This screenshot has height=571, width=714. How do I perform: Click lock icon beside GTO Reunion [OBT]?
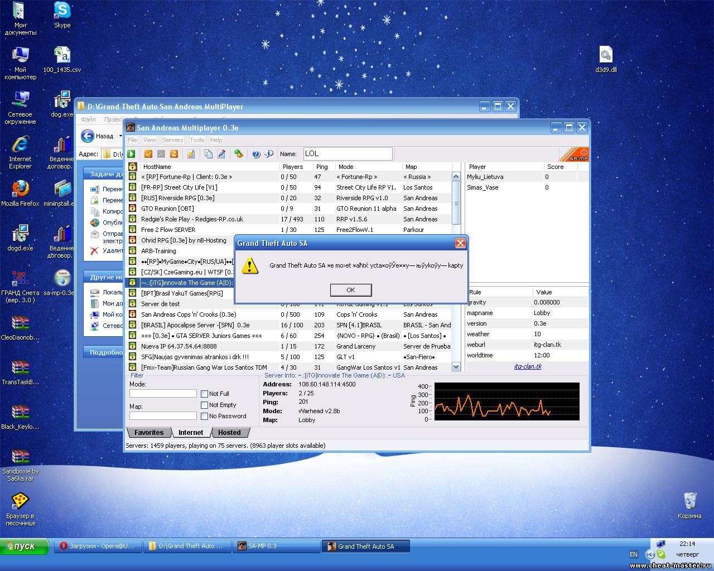click(x=132, y=208)
